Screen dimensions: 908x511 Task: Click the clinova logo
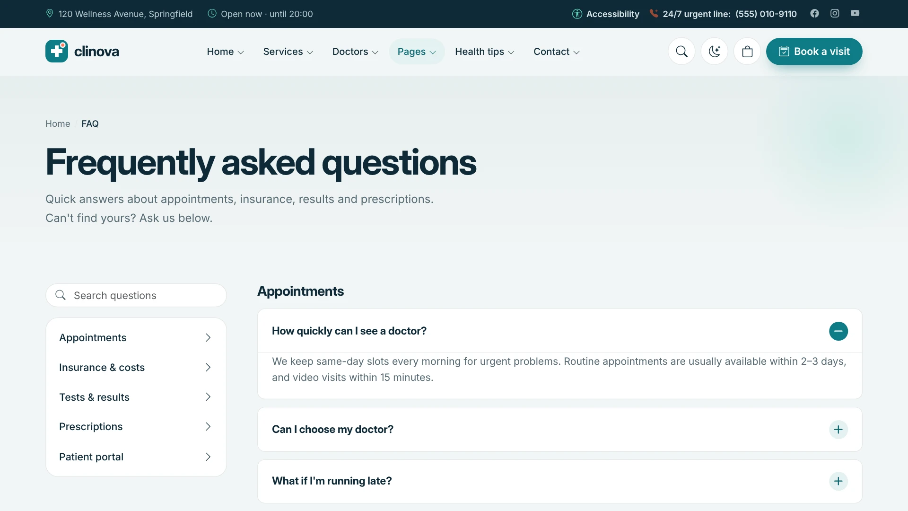(x=82, y=51)
